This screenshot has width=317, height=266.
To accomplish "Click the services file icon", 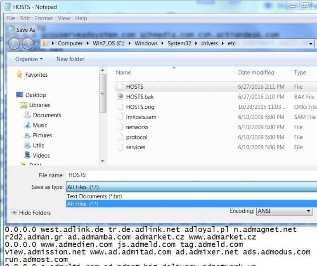I will click(120, 147).
